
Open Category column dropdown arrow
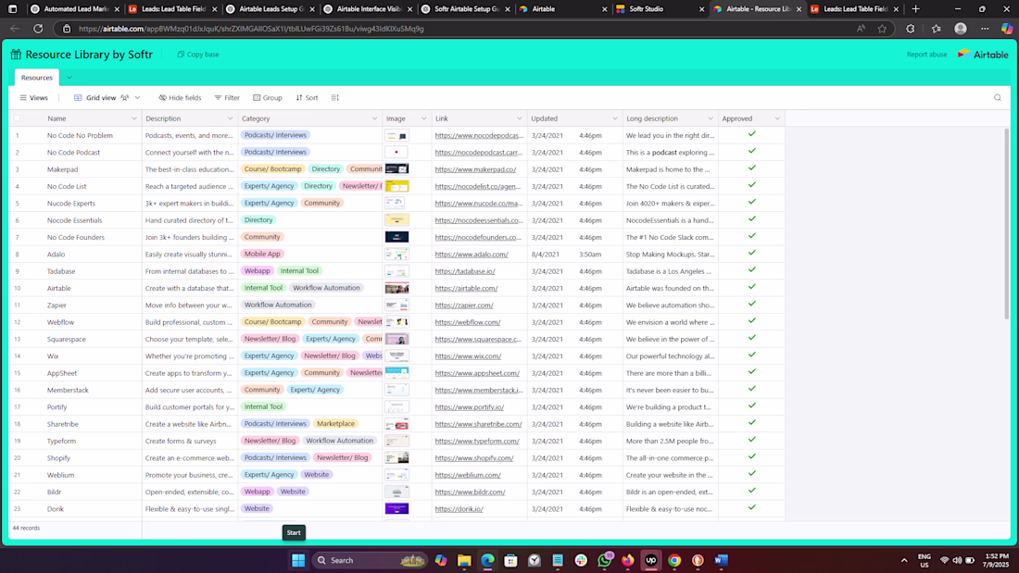point(374,118)
